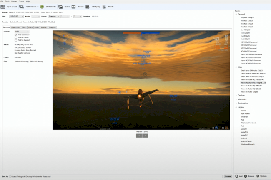Click the Start Encode label
Image resolution: width=271 pixels, height=180 pixels.
point(51,7)
